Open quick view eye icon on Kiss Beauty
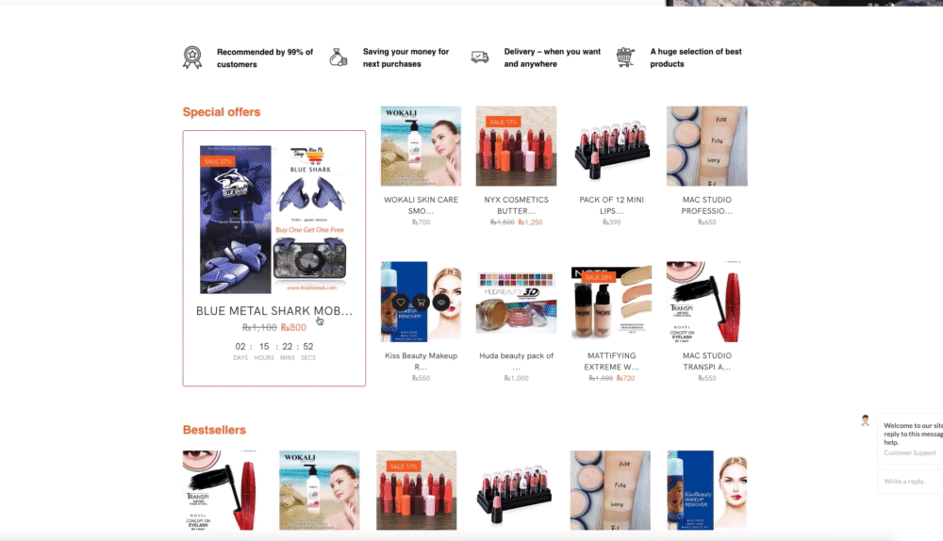 441,303
